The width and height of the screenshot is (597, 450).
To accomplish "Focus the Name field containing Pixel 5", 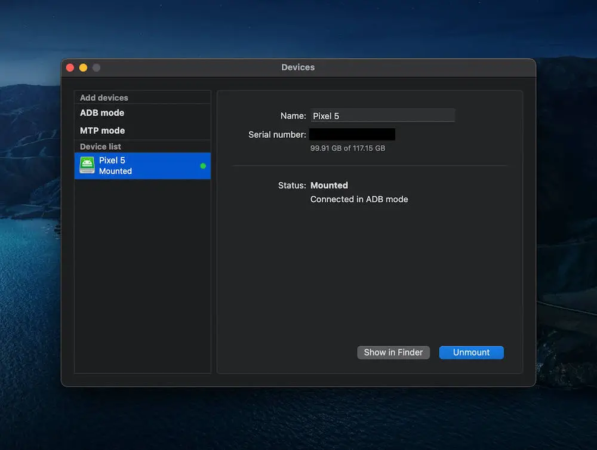I will (382, 116).
